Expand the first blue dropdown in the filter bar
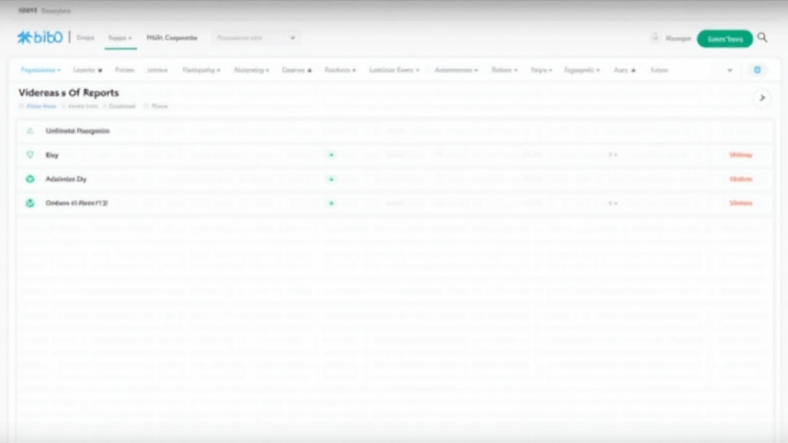This screenshot has width=788, height=443. 42,70
